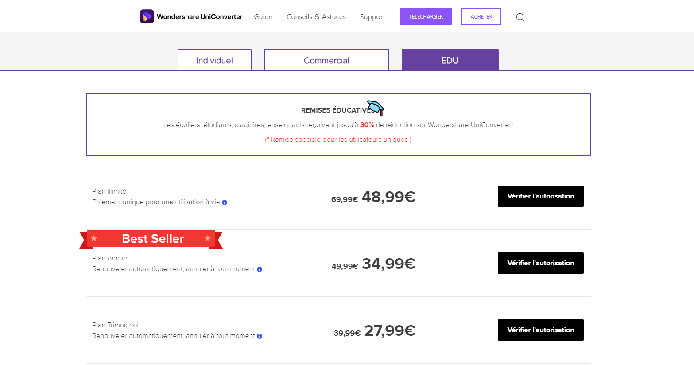Switch to the Commercial tab

tap(326, 60)
